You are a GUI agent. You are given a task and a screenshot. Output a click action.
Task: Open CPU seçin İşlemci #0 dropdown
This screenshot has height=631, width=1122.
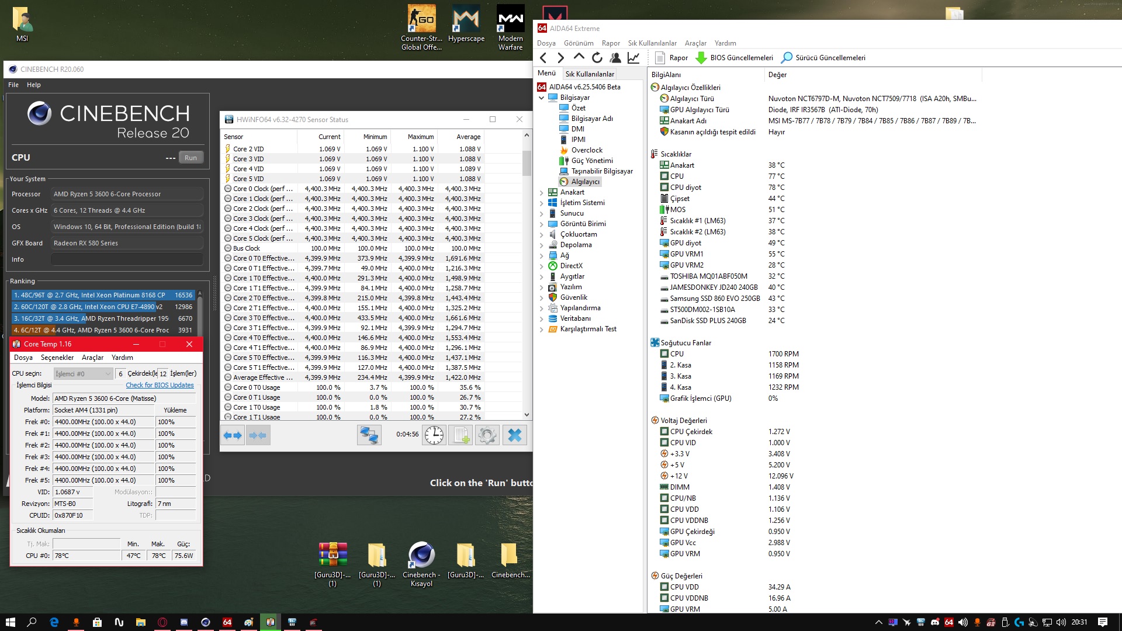[x=83, y=373]
